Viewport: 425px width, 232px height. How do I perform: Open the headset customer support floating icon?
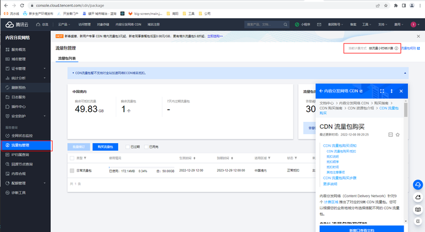click(418, 185)
